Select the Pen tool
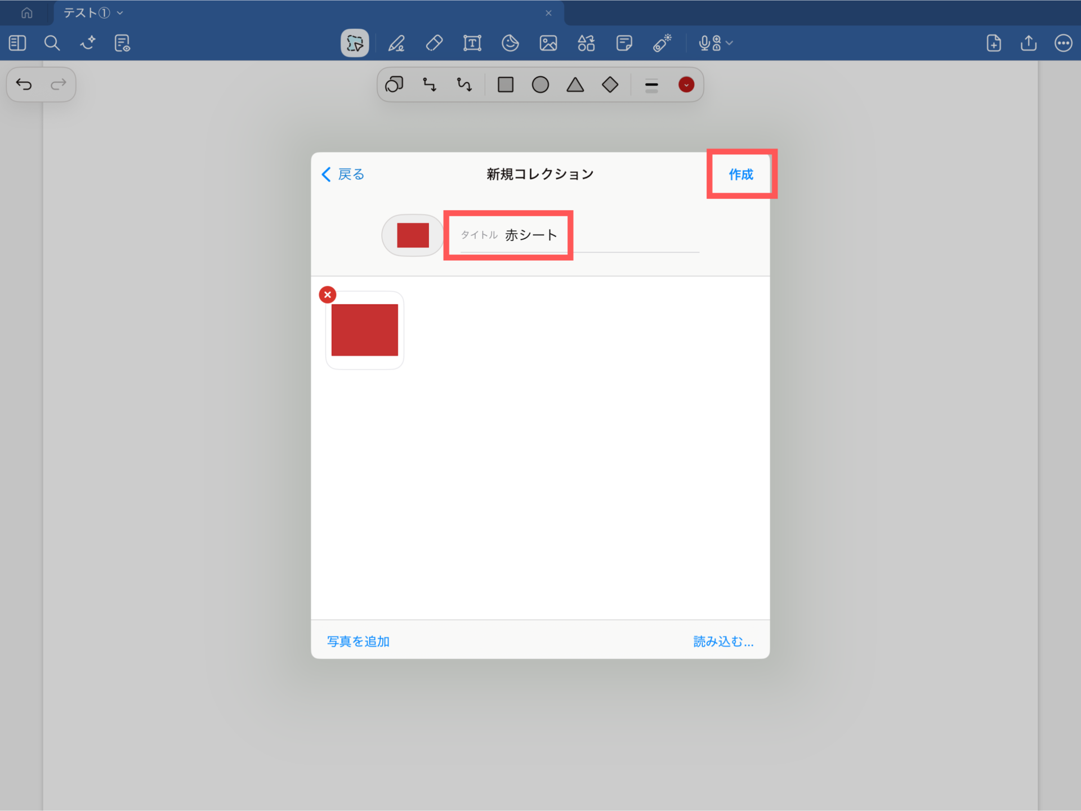Viewport: 1081px width, 811px height. click(396, 43)
